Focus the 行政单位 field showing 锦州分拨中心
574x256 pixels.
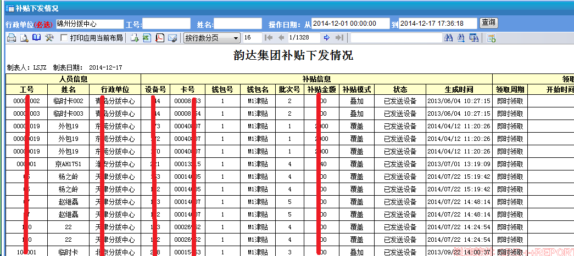(x=90, y=24)
